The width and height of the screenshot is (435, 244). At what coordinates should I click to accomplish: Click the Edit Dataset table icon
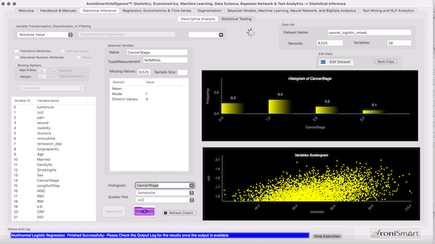tap(323, 62)
